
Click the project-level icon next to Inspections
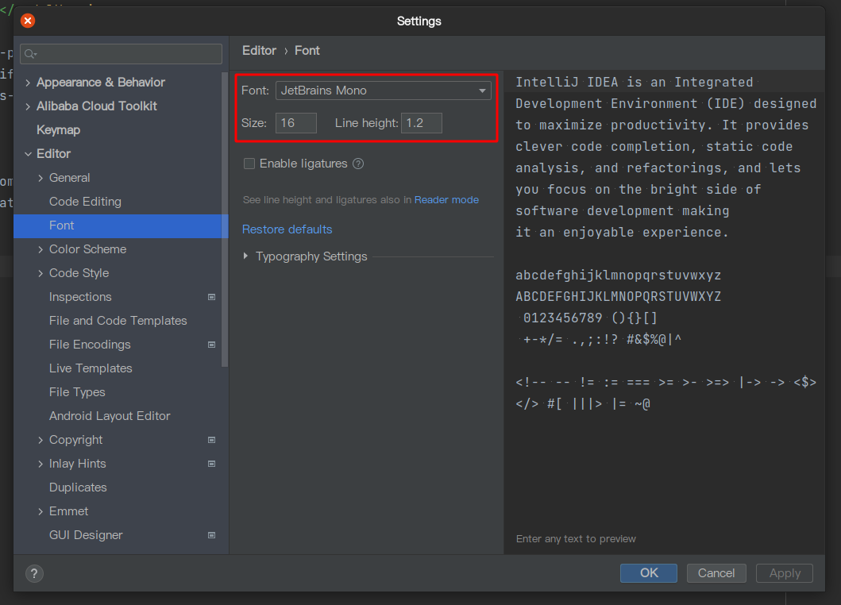point(212,297)
